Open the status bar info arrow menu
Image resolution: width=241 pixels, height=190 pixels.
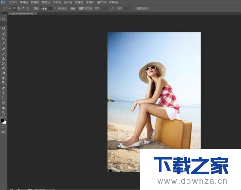[x=54, y=189]
